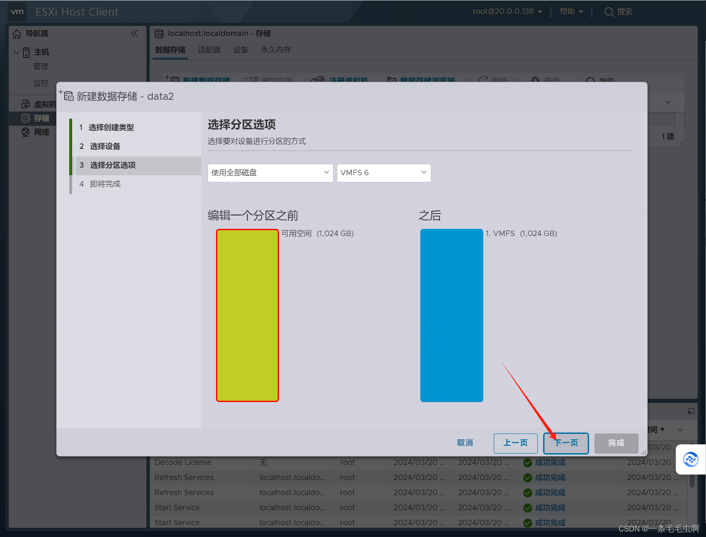The width and height of the screenshot is (706, 537).
Task: Click the first Start Service task row
Action: click(x=418, y=508)
